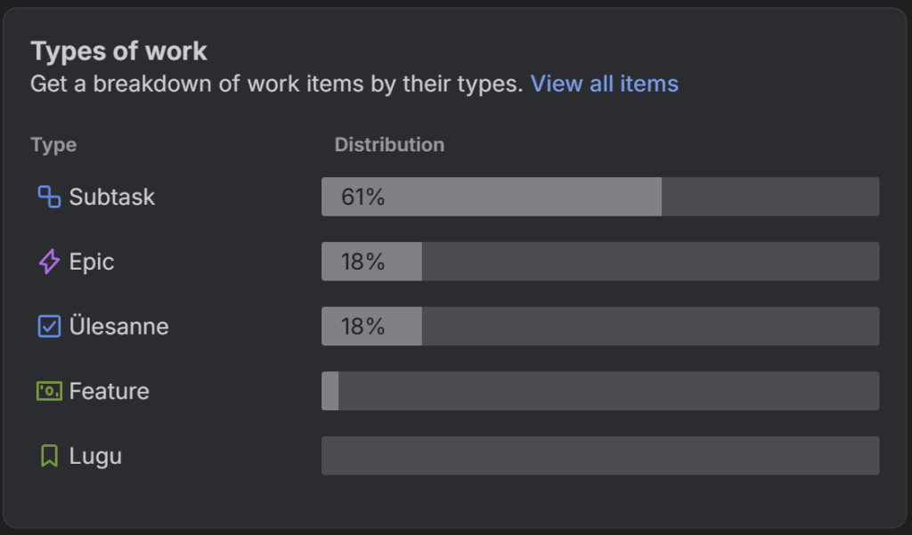Screen dimensions: 912x535
Task: Click the Distribution column header
Action: [389, 144]
